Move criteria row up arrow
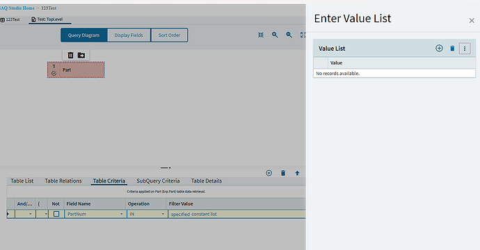Image resolution: width=480 pixels, height=250 pixels. point(297,173)
